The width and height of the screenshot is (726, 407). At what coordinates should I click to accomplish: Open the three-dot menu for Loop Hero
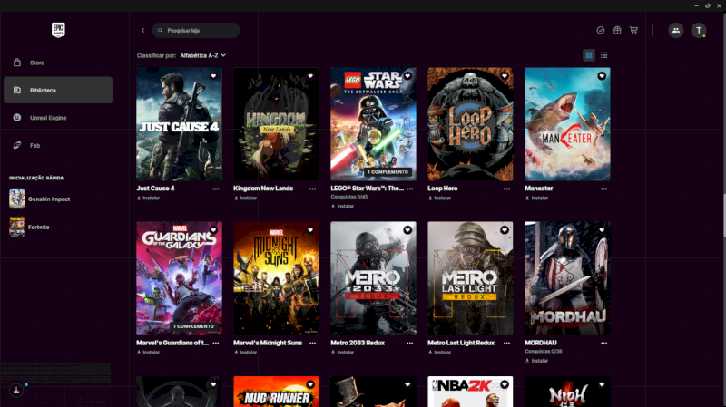click(x=506, y=189)
